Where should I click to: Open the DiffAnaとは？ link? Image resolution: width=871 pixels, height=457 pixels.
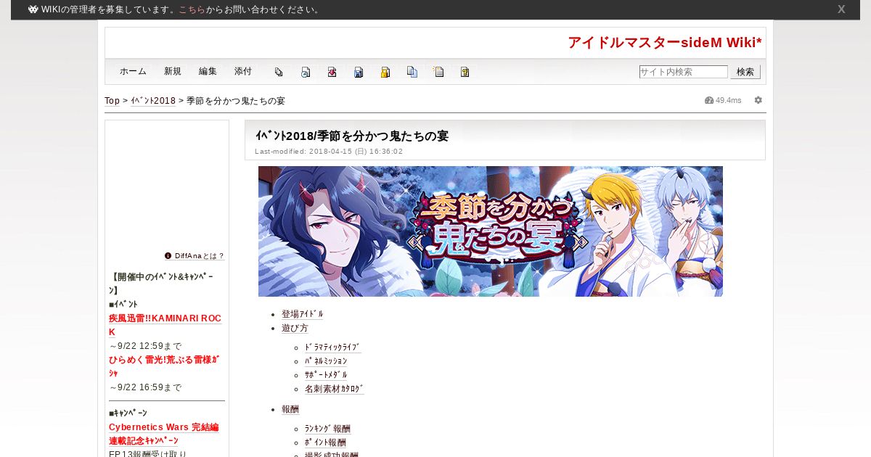200,256
